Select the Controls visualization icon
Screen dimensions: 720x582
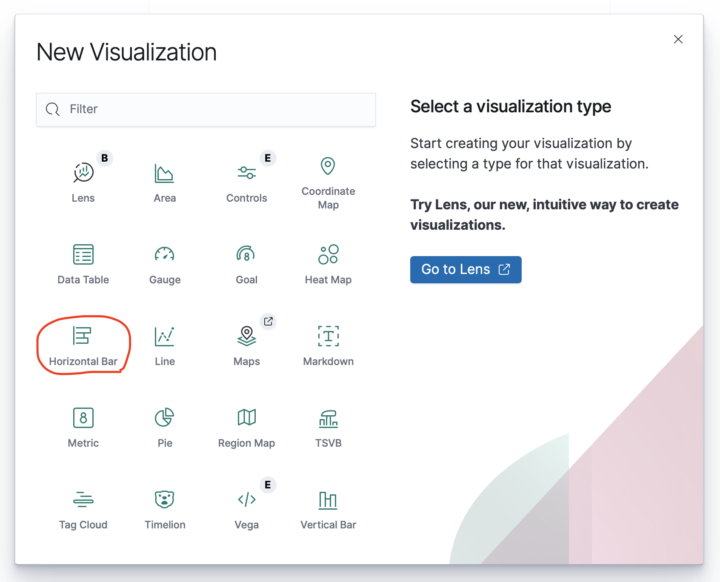point(246,173)
